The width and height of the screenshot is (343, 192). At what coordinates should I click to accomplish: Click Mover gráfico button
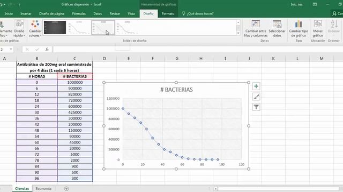(318, 28)
